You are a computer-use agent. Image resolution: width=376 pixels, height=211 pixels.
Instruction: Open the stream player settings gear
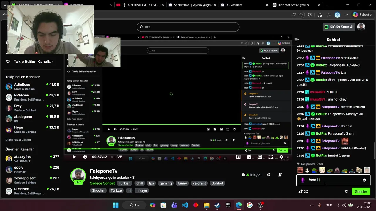point(281,157)
